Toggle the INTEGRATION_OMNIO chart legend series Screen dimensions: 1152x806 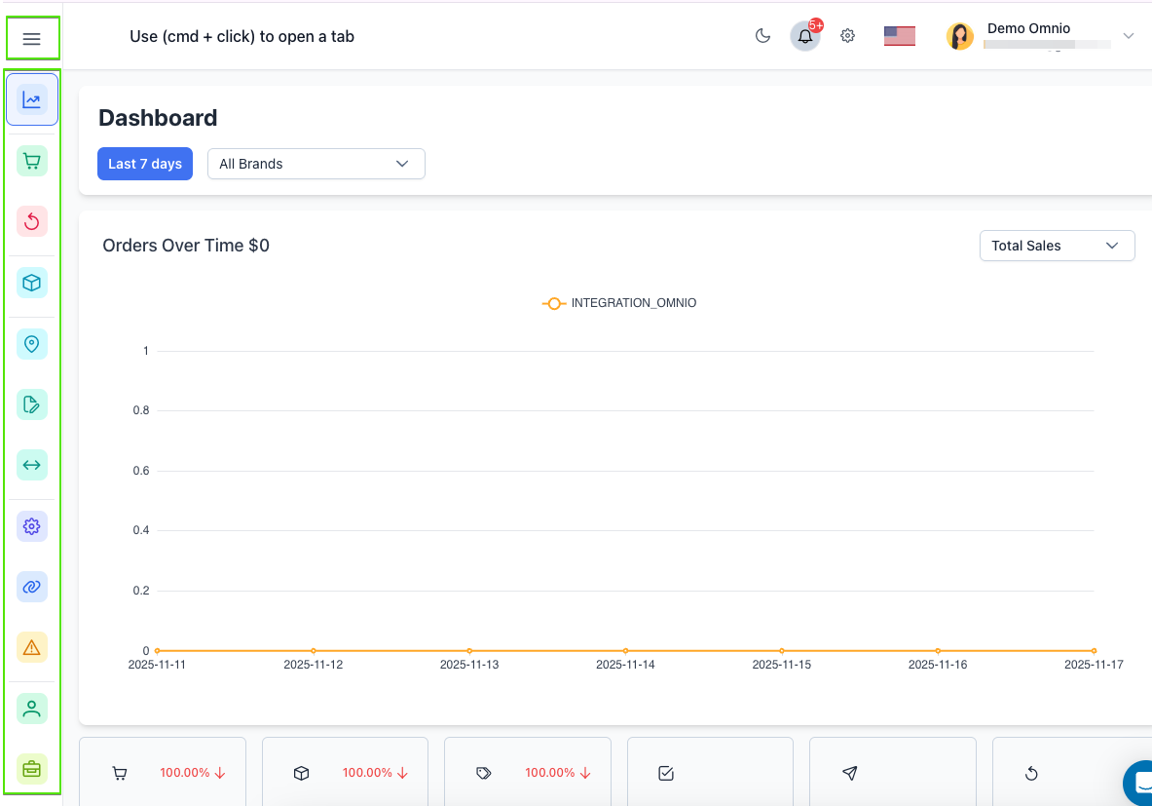pos(619,303)
